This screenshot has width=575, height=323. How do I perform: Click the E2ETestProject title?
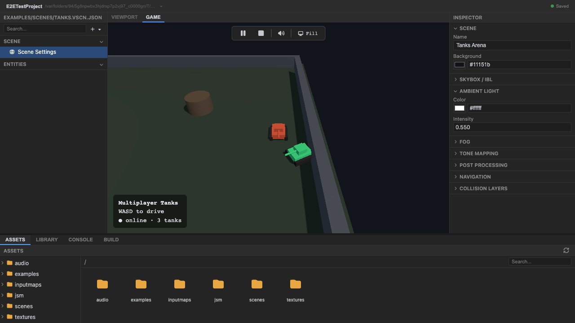pyautogui.click(x=24, y=6)
